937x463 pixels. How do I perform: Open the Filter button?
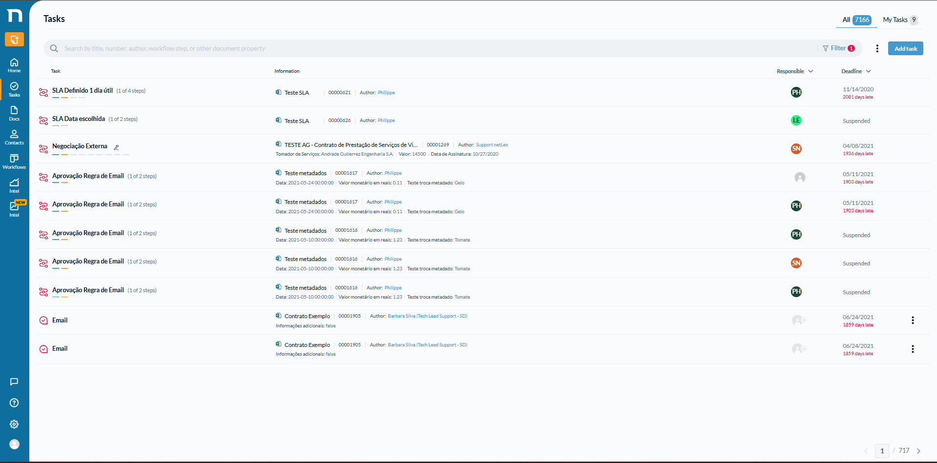839,48
